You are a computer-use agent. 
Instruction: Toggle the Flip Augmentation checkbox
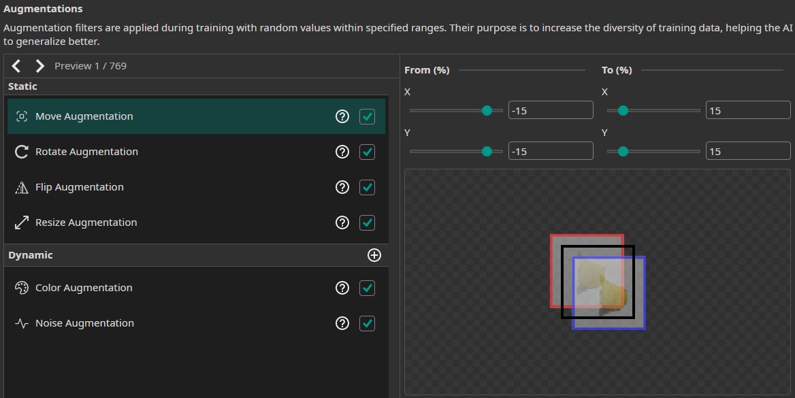point(367,187)
